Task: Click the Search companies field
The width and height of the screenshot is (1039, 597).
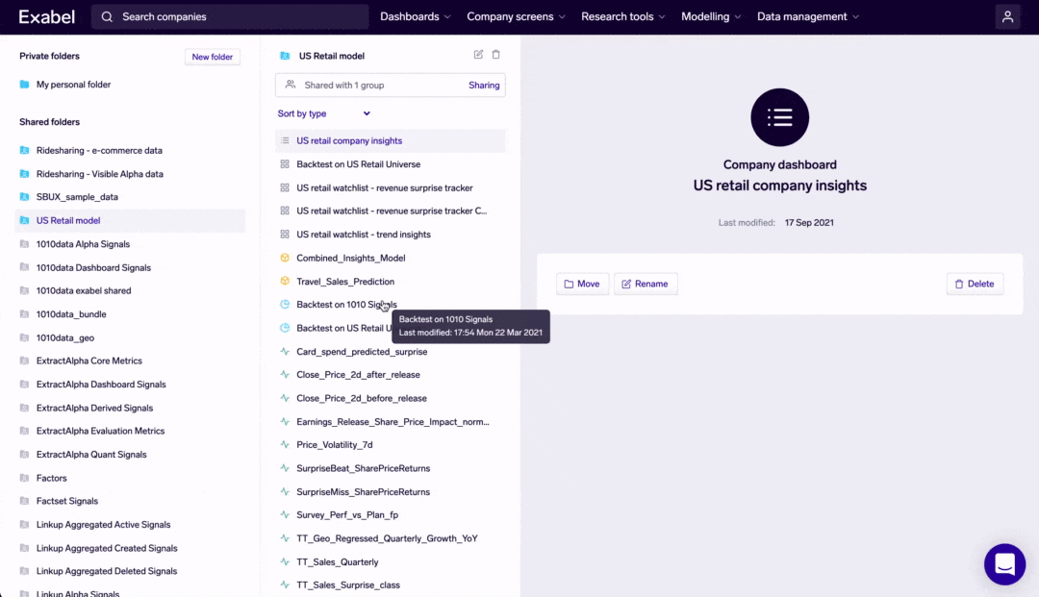Action: (230, 16)
